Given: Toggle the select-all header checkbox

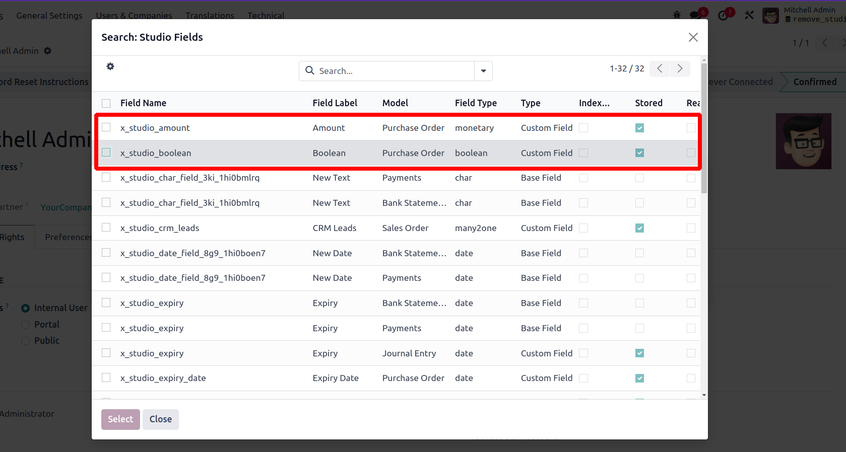Looking at the screenshot, I should click(x=106, y=103).
